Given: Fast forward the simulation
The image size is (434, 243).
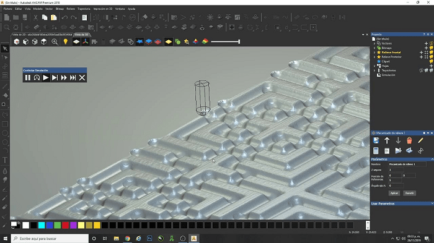Looking at the screenshot, I should point(64,78).
